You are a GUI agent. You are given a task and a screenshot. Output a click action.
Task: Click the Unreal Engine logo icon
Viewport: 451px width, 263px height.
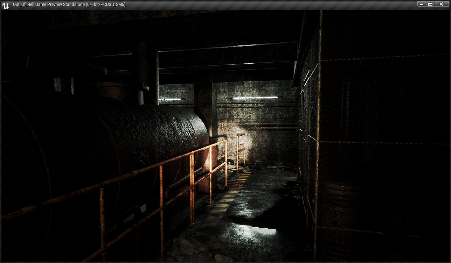point(6,5)
